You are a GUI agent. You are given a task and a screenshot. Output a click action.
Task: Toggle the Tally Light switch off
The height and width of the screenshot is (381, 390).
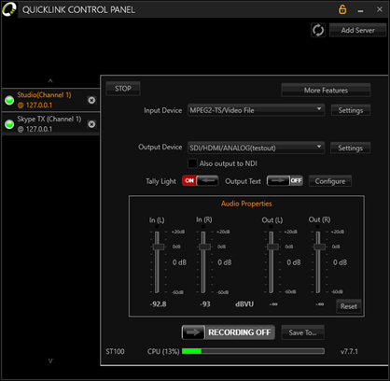point(201,181)
